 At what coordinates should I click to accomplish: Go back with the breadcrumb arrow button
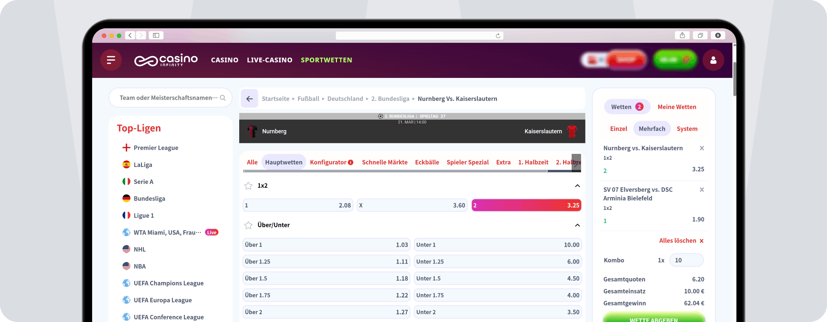tap(249, 99)
